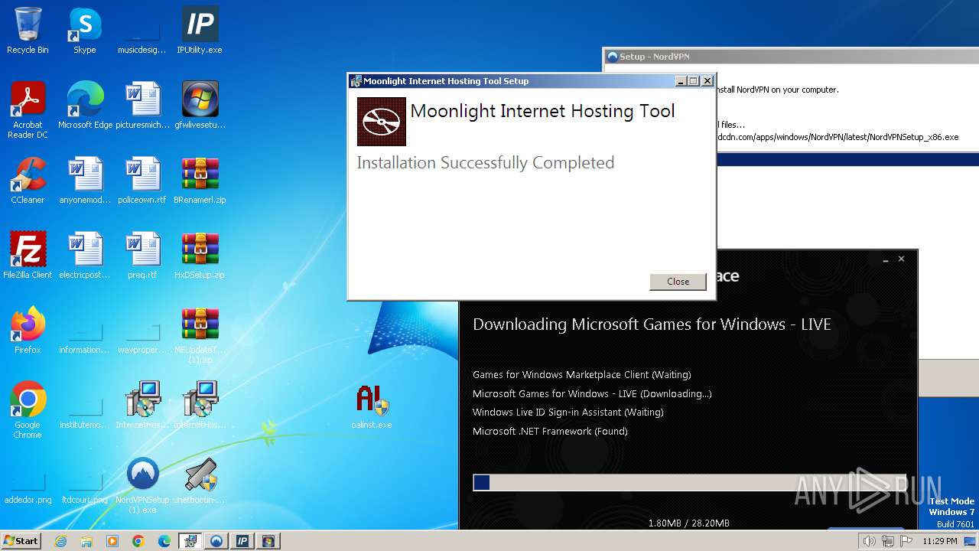This screenshot has width=979, height=551.
Task: Launch CCleaner from desktop
Action: point(28,181)
